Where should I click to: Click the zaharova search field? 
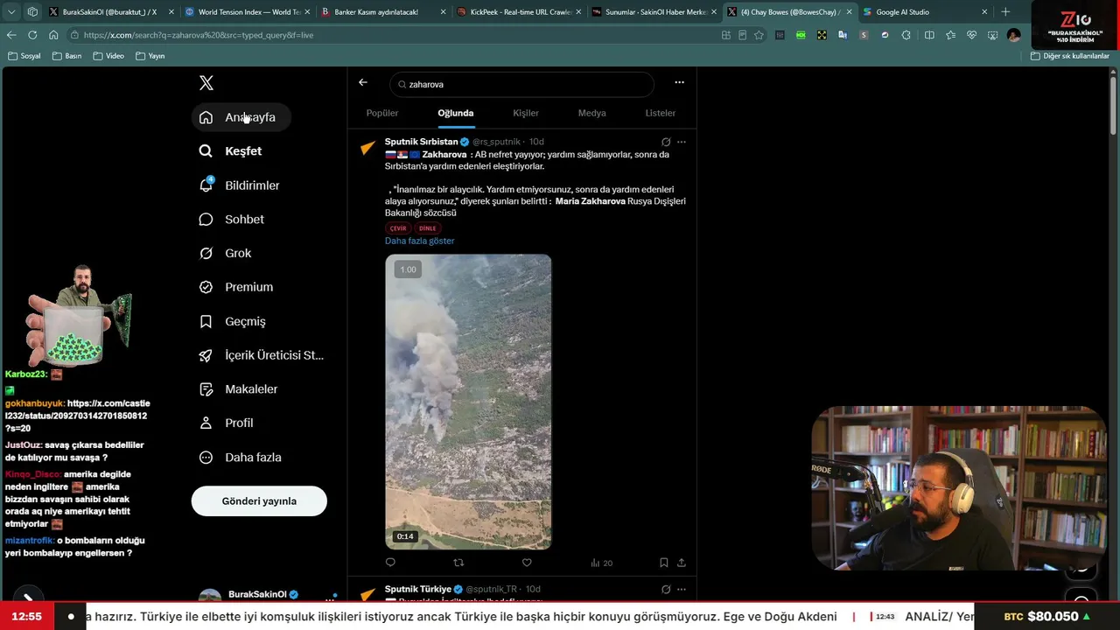[522, 84]
